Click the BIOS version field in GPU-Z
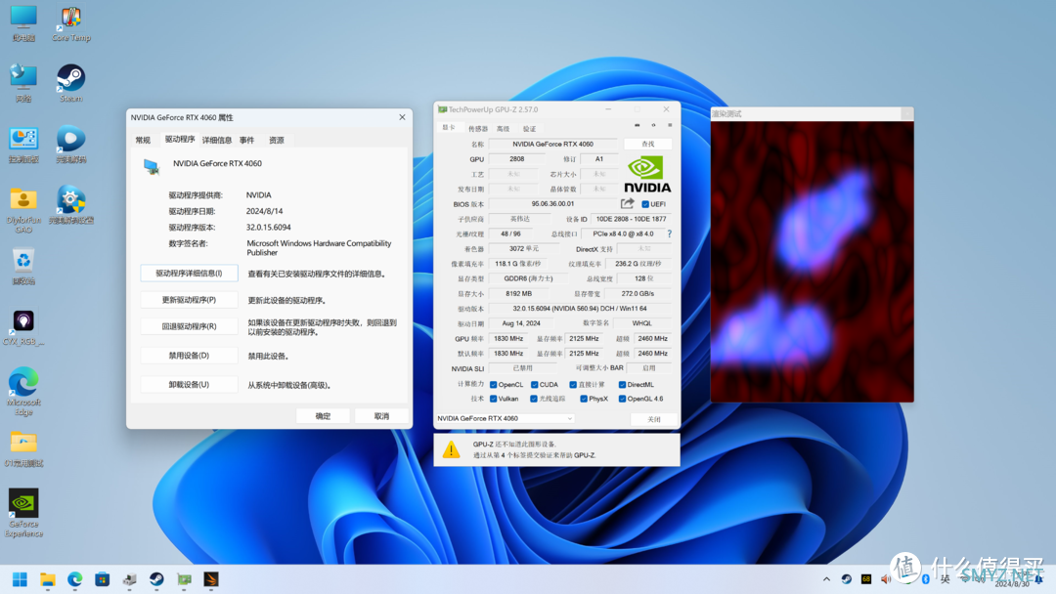The image size is (1056, 594). click(552, 204)
